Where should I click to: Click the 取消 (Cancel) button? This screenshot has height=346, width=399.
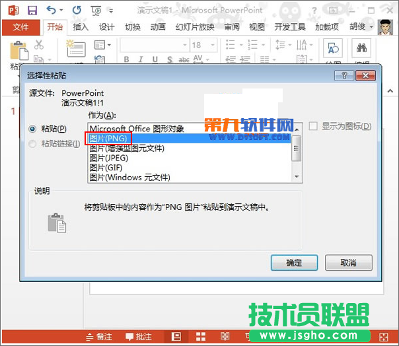(349, 263)
